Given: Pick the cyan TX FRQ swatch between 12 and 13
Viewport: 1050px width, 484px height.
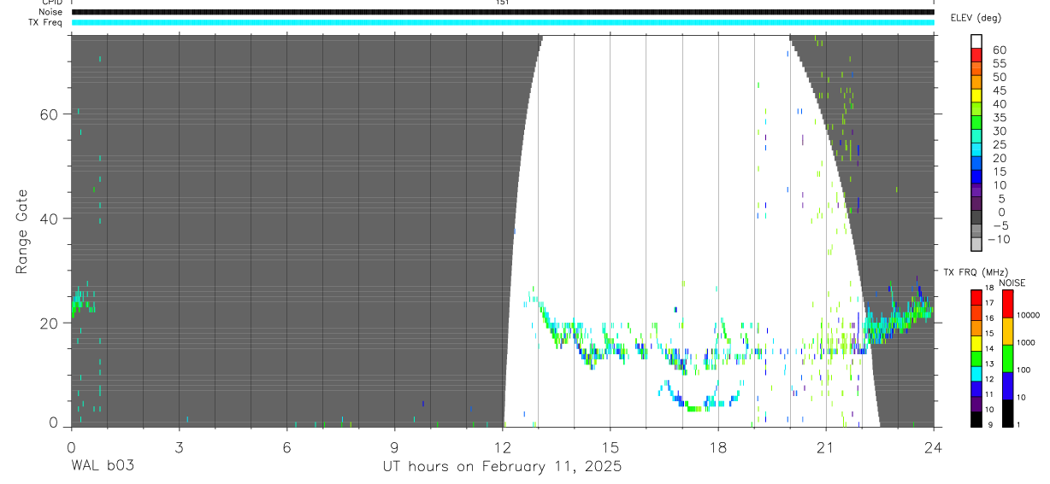Looking at the screenshot, I should coord(976,373).
